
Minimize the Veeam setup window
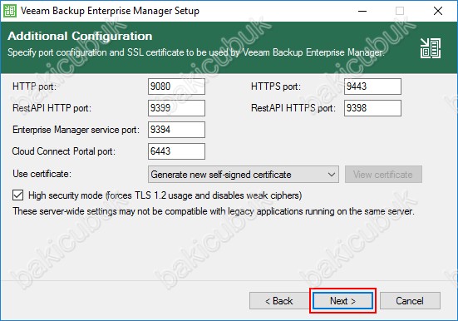tap(362, 11)
